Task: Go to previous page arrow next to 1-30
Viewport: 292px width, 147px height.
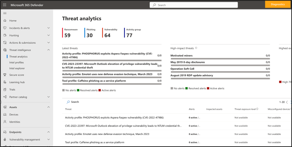Action: click(x=287, y=102)
